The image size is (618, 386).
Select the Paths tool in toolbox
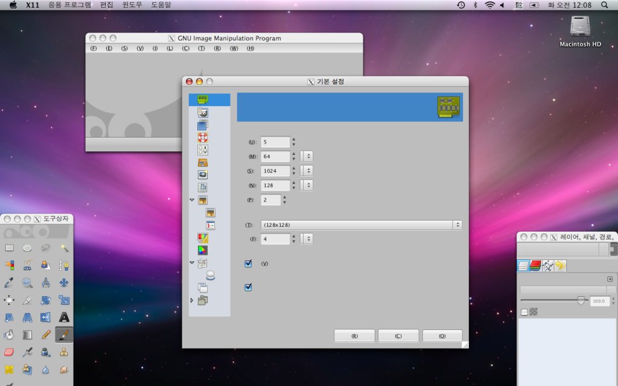point(64,265)
